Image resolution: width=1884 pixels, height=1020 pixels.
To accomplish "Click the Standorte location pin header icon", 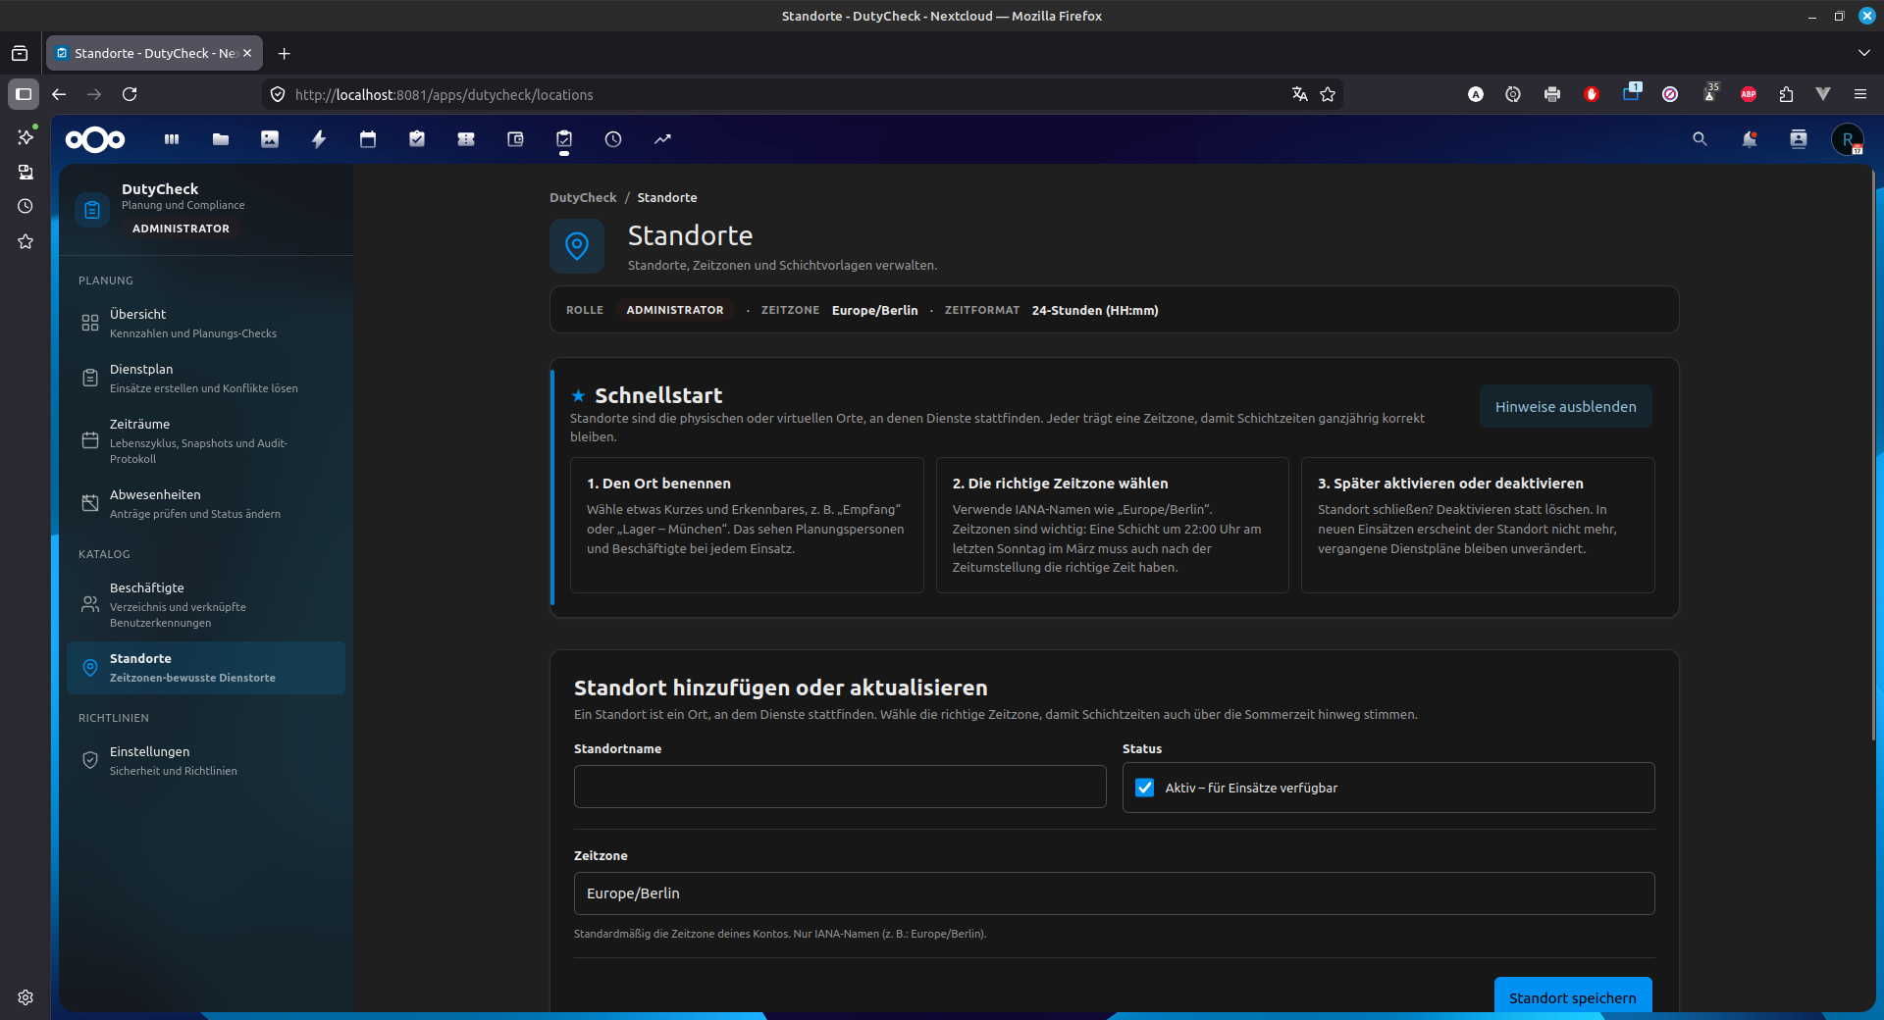I will coord(577,246).
